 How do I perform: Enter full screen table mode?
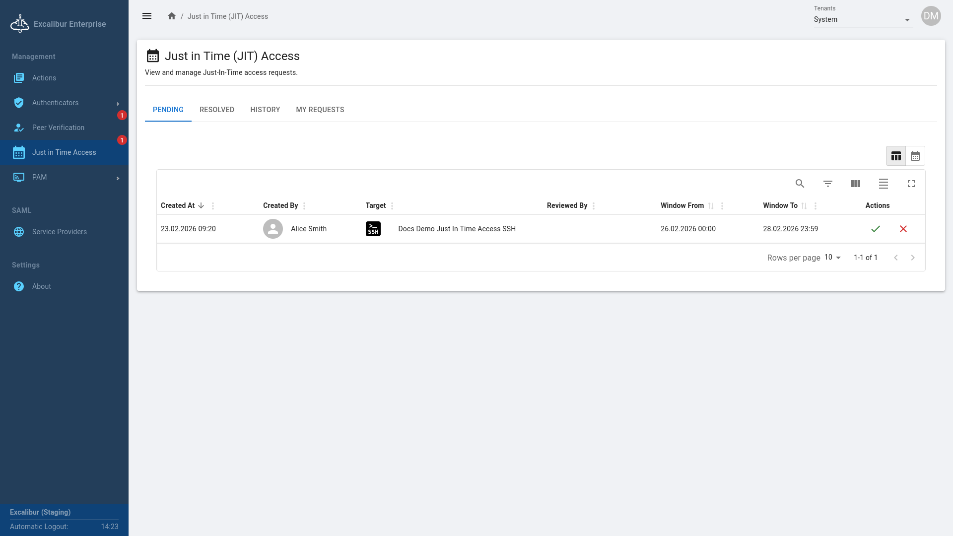[x=911, y=184]
